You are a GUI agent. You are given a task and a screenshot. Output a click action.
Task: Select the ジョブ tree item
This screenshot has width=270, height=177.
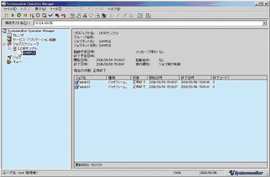pyautogui.click(x=16, y=57)
